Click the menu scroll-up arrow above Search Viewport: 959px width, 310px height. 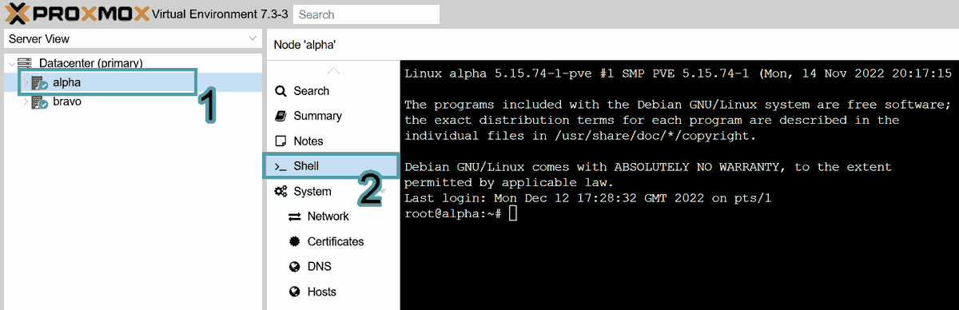[x=333, y=70]
